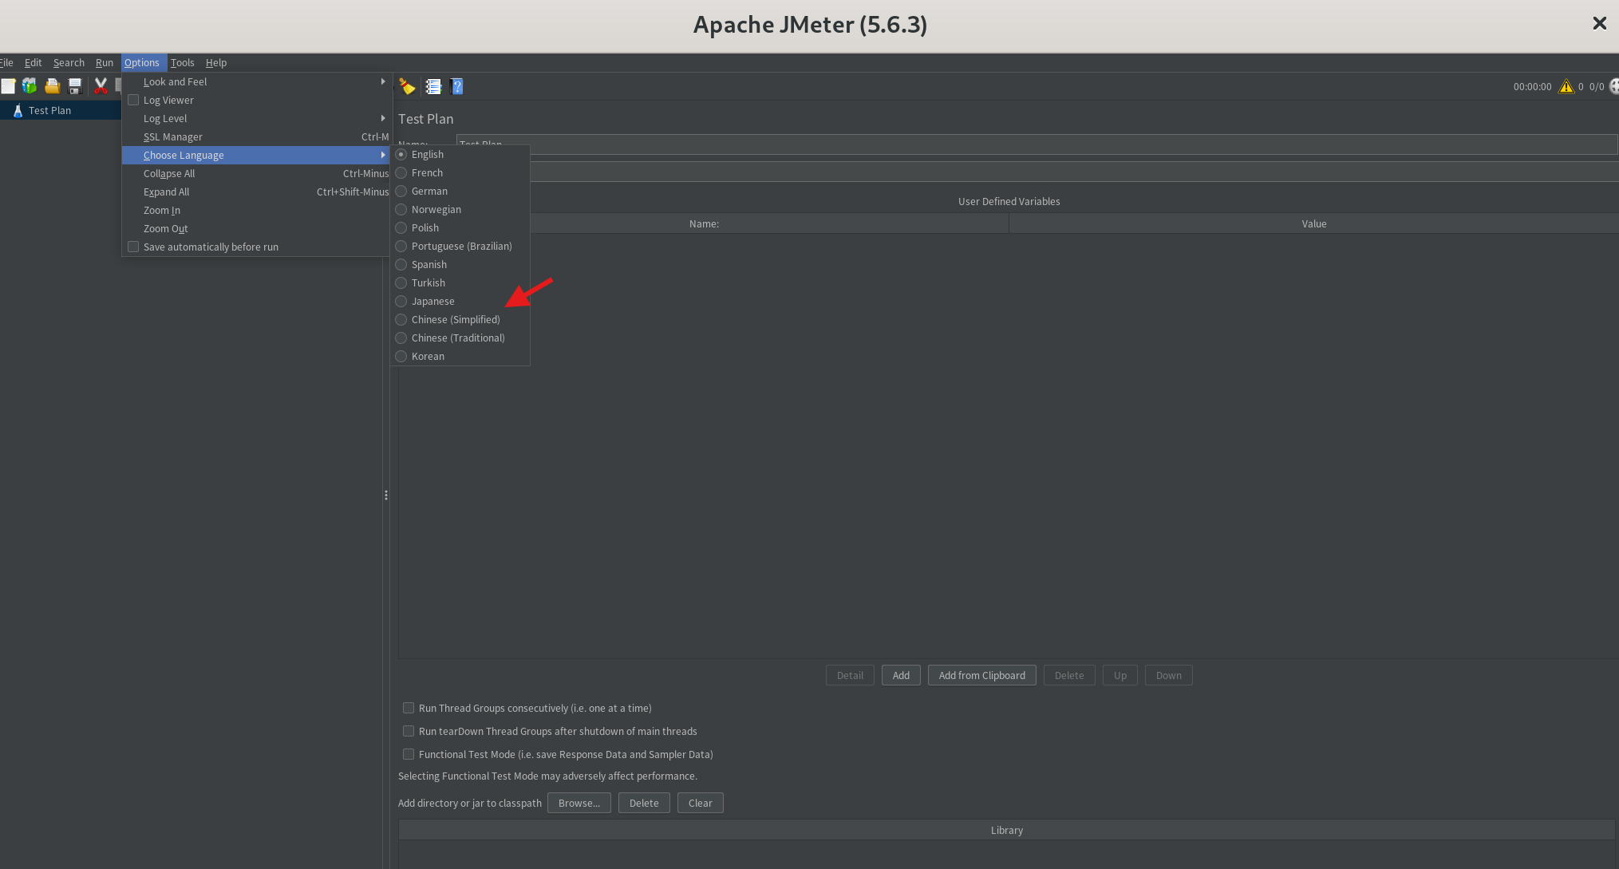Screen dimensions: 1619x869
Task: Click the Add variable button
Action: (x=901, y=676)
